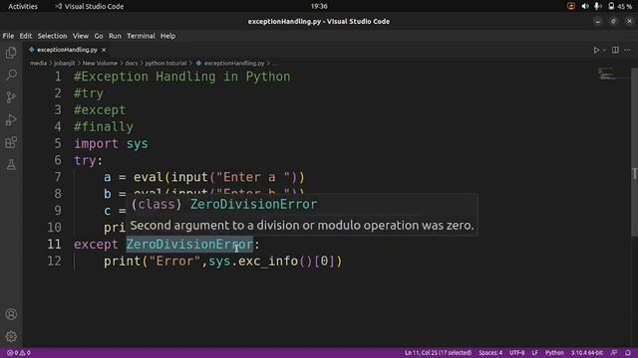Viewport: 638px width, 358px height.
Task: Click the editor vertical scrollbar
Action: (x=634, y=152)
